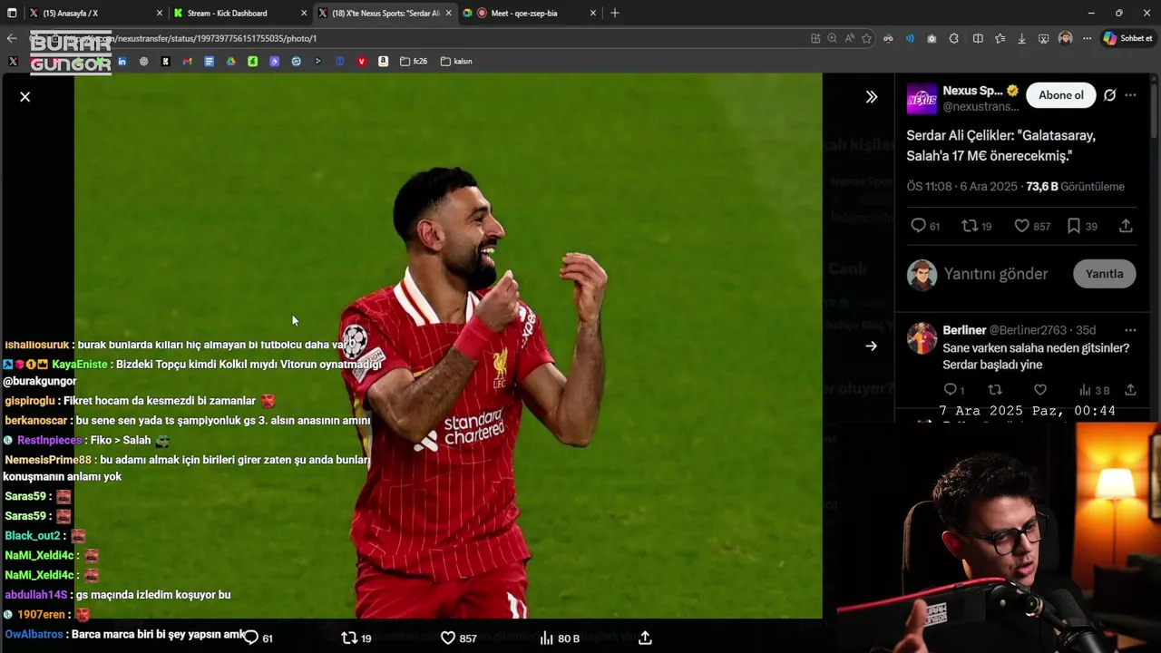
Task: Go back with browser back arrow
Action: click(12, 38)
